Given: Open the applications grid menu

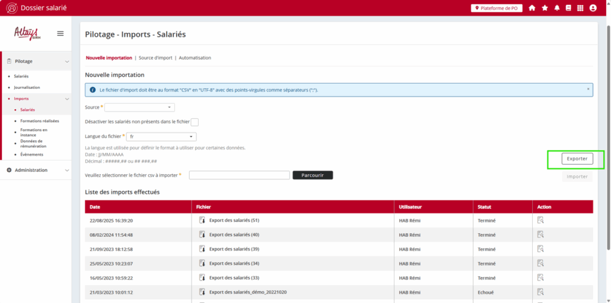Looking at the screenshot, I should pyautogui.click(x=580, y=8).
